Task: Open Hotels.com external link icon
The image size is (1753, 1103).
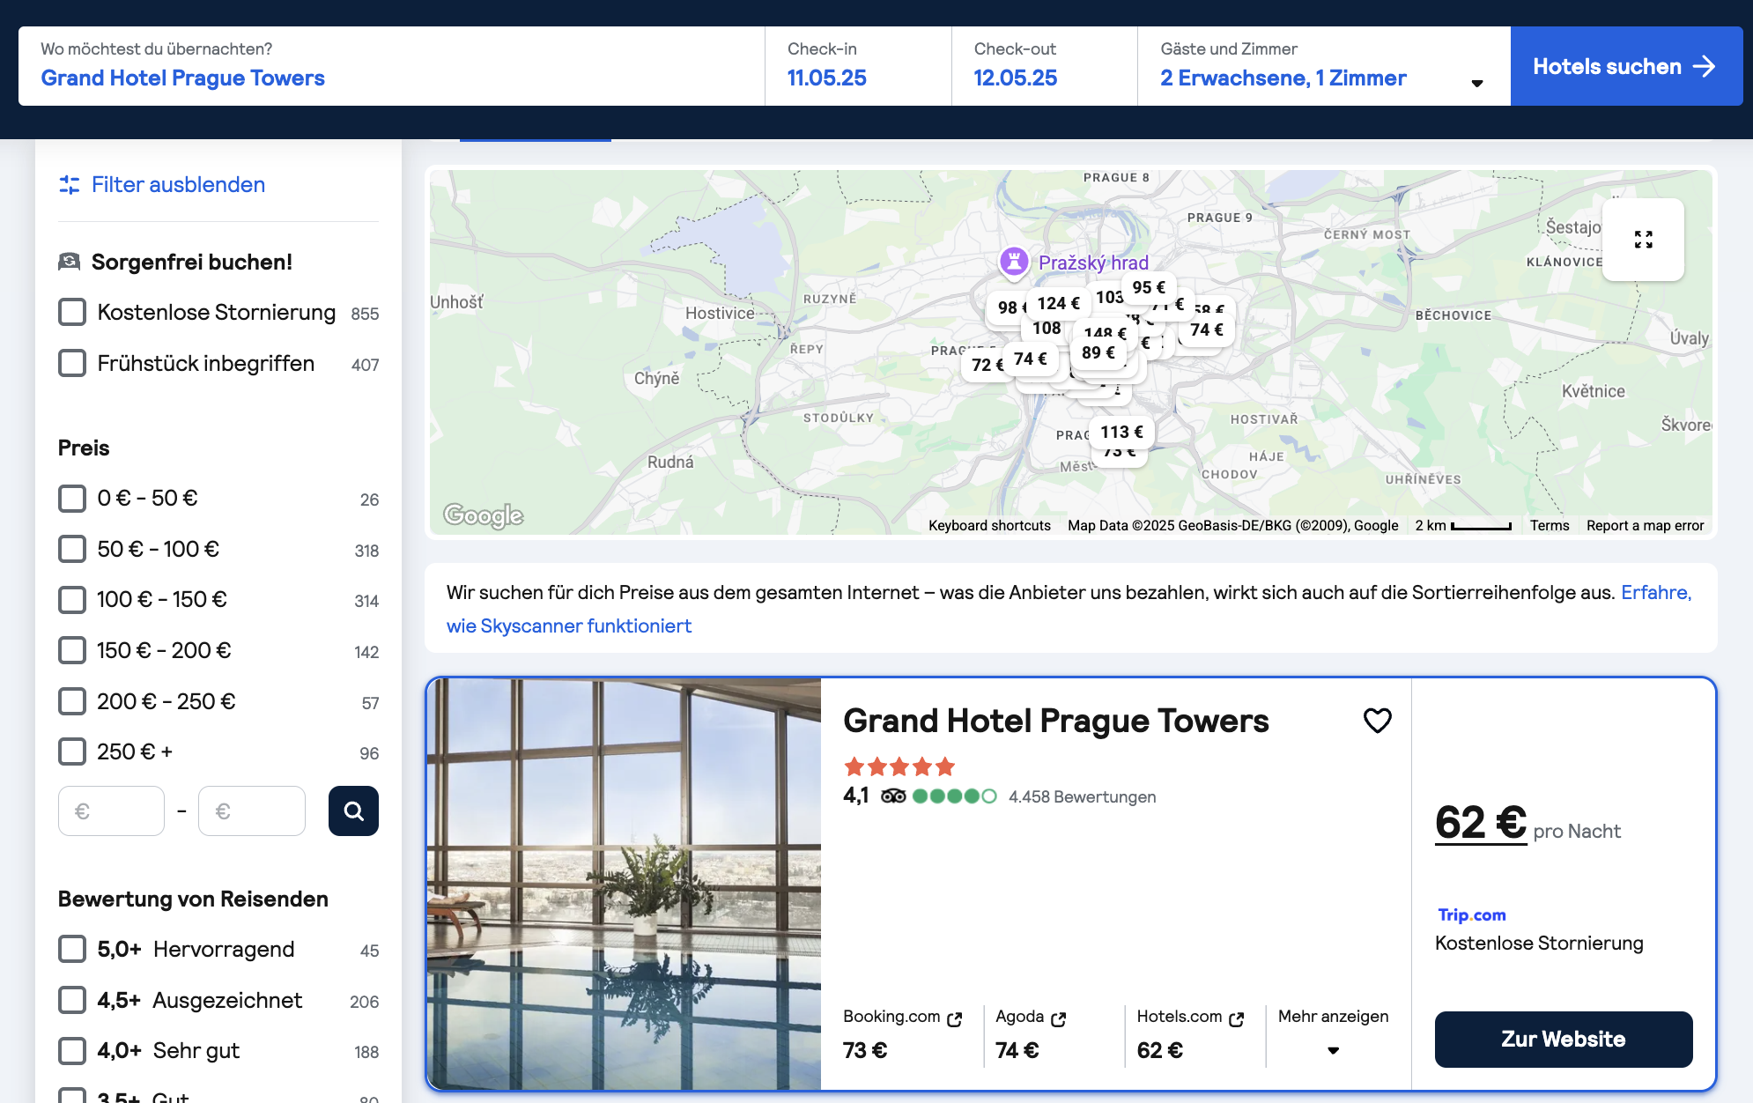Action: click(x=1237, y=1018)
